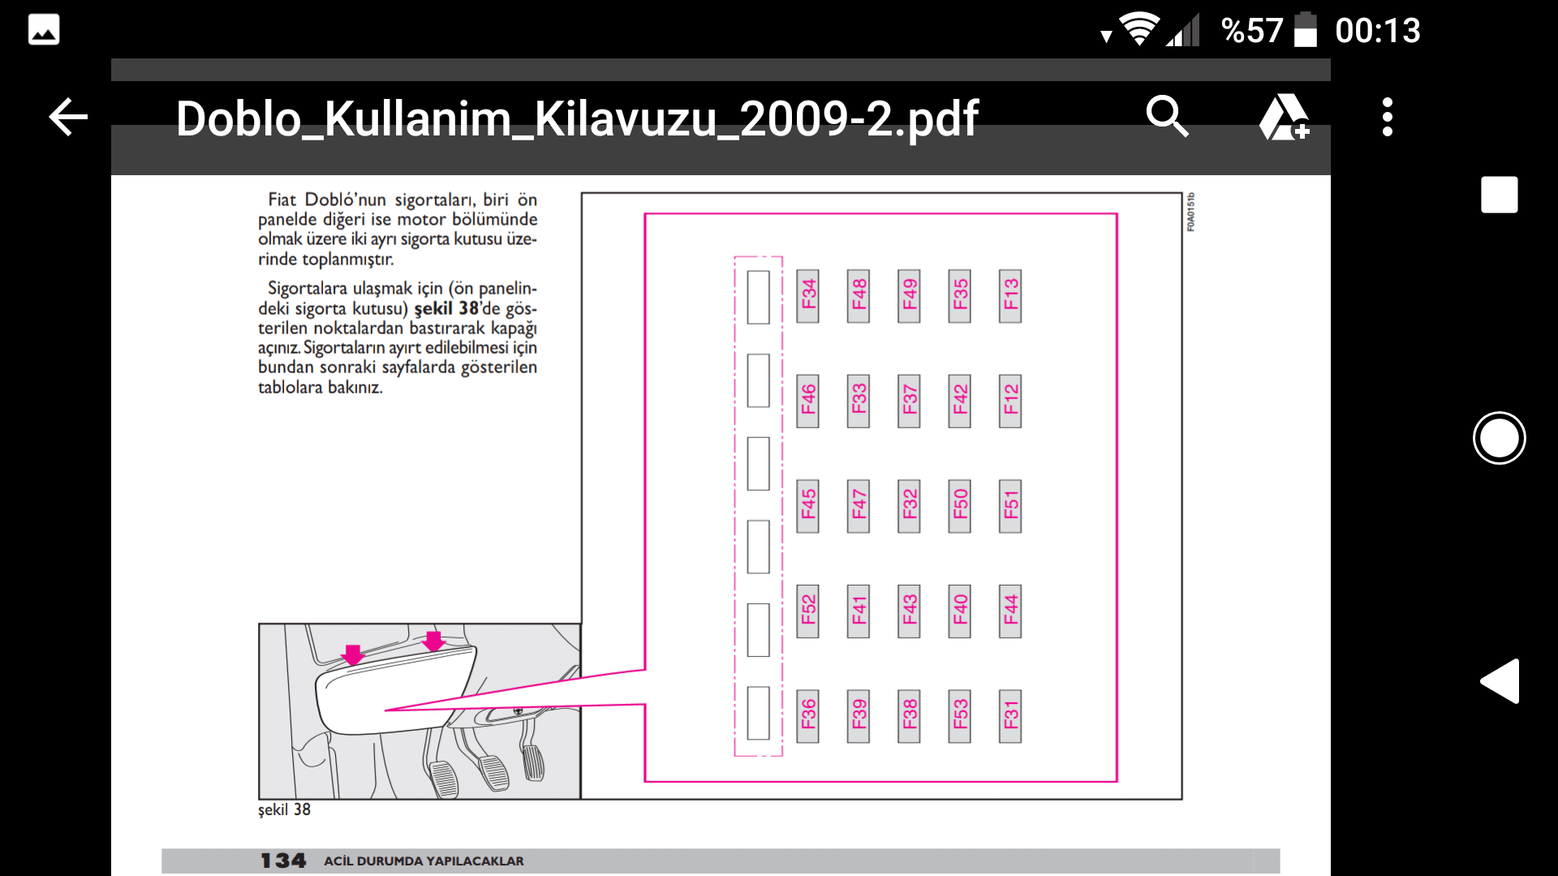The image size is (1558, 876).
Task: Tap the page 134 footer bar
Action: pos(720,861)
